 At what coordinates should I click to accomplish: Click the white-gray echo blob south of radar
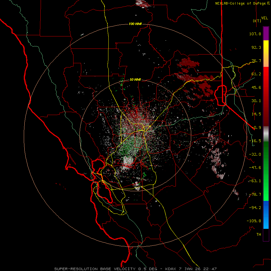pos(128,160)
